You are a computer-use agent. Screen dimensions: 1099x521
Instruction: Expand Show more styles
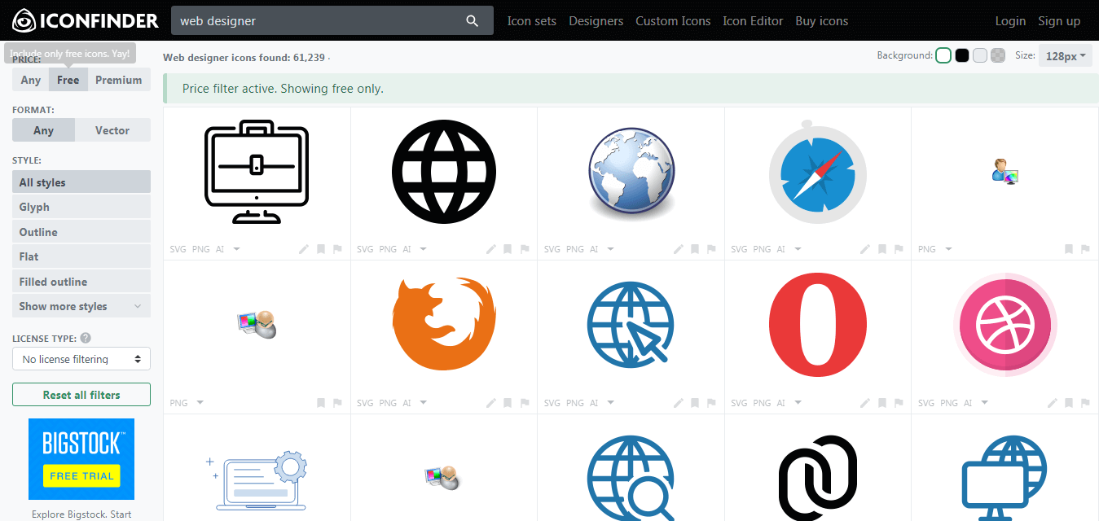[81, 306]
